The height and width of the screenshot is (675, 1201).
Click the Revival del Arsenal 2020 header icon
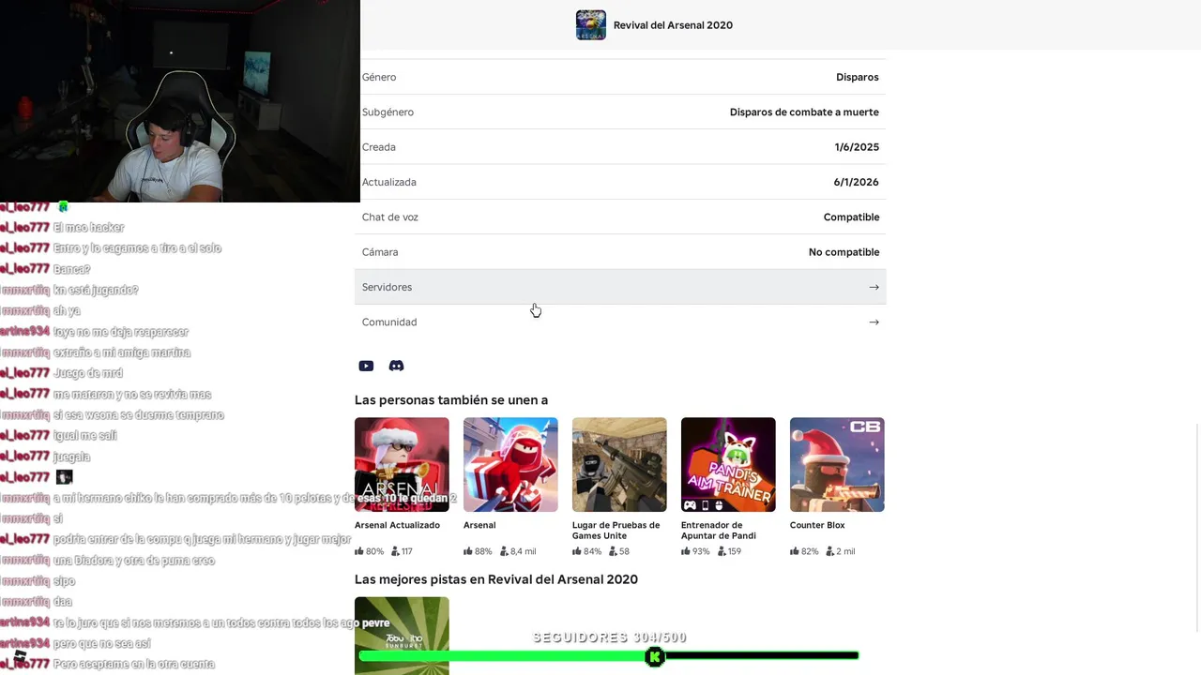coord(591,25)
